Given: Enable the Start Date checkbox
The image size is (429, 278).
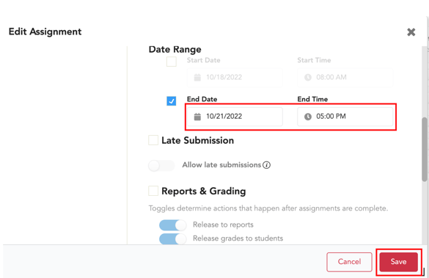Looking at the screenshot, I should click(172, 62).
